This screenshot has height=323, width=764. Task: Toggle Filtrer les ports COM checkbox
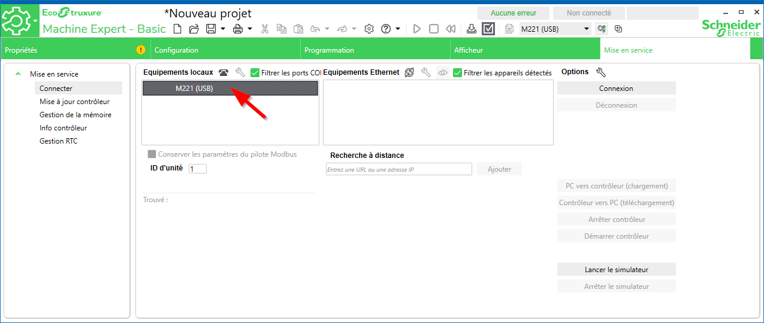(255, 72)
